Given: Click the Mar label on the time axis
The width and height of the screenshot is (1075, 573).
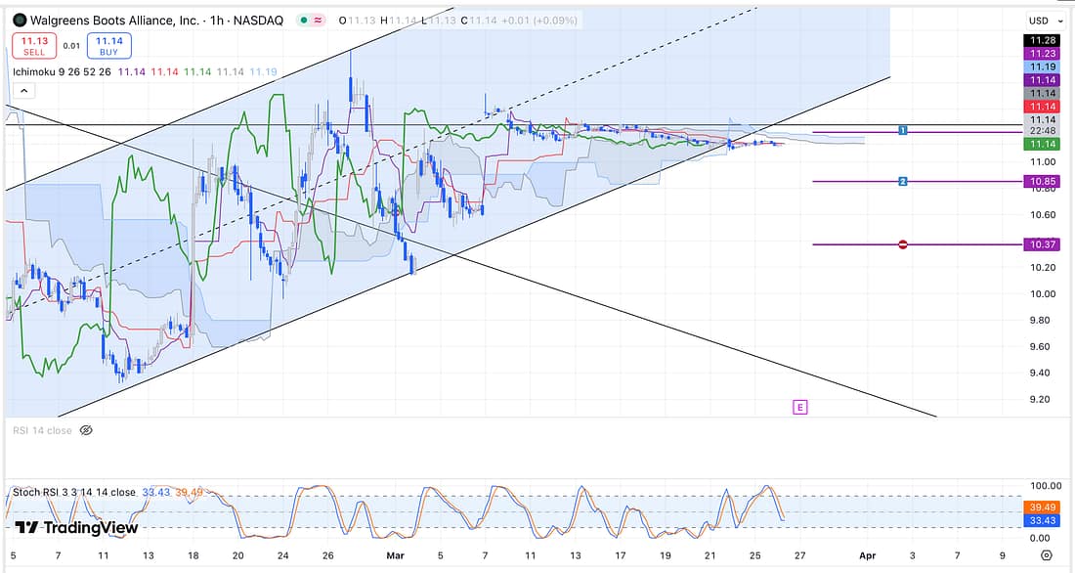Looking at the screenshot, I should [396, 555].
